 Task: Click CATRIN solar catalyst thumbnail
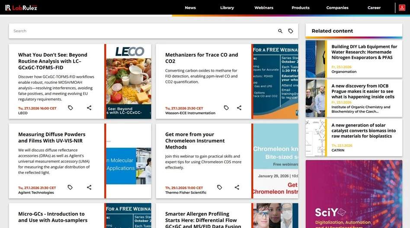click(x=315, y=138)
